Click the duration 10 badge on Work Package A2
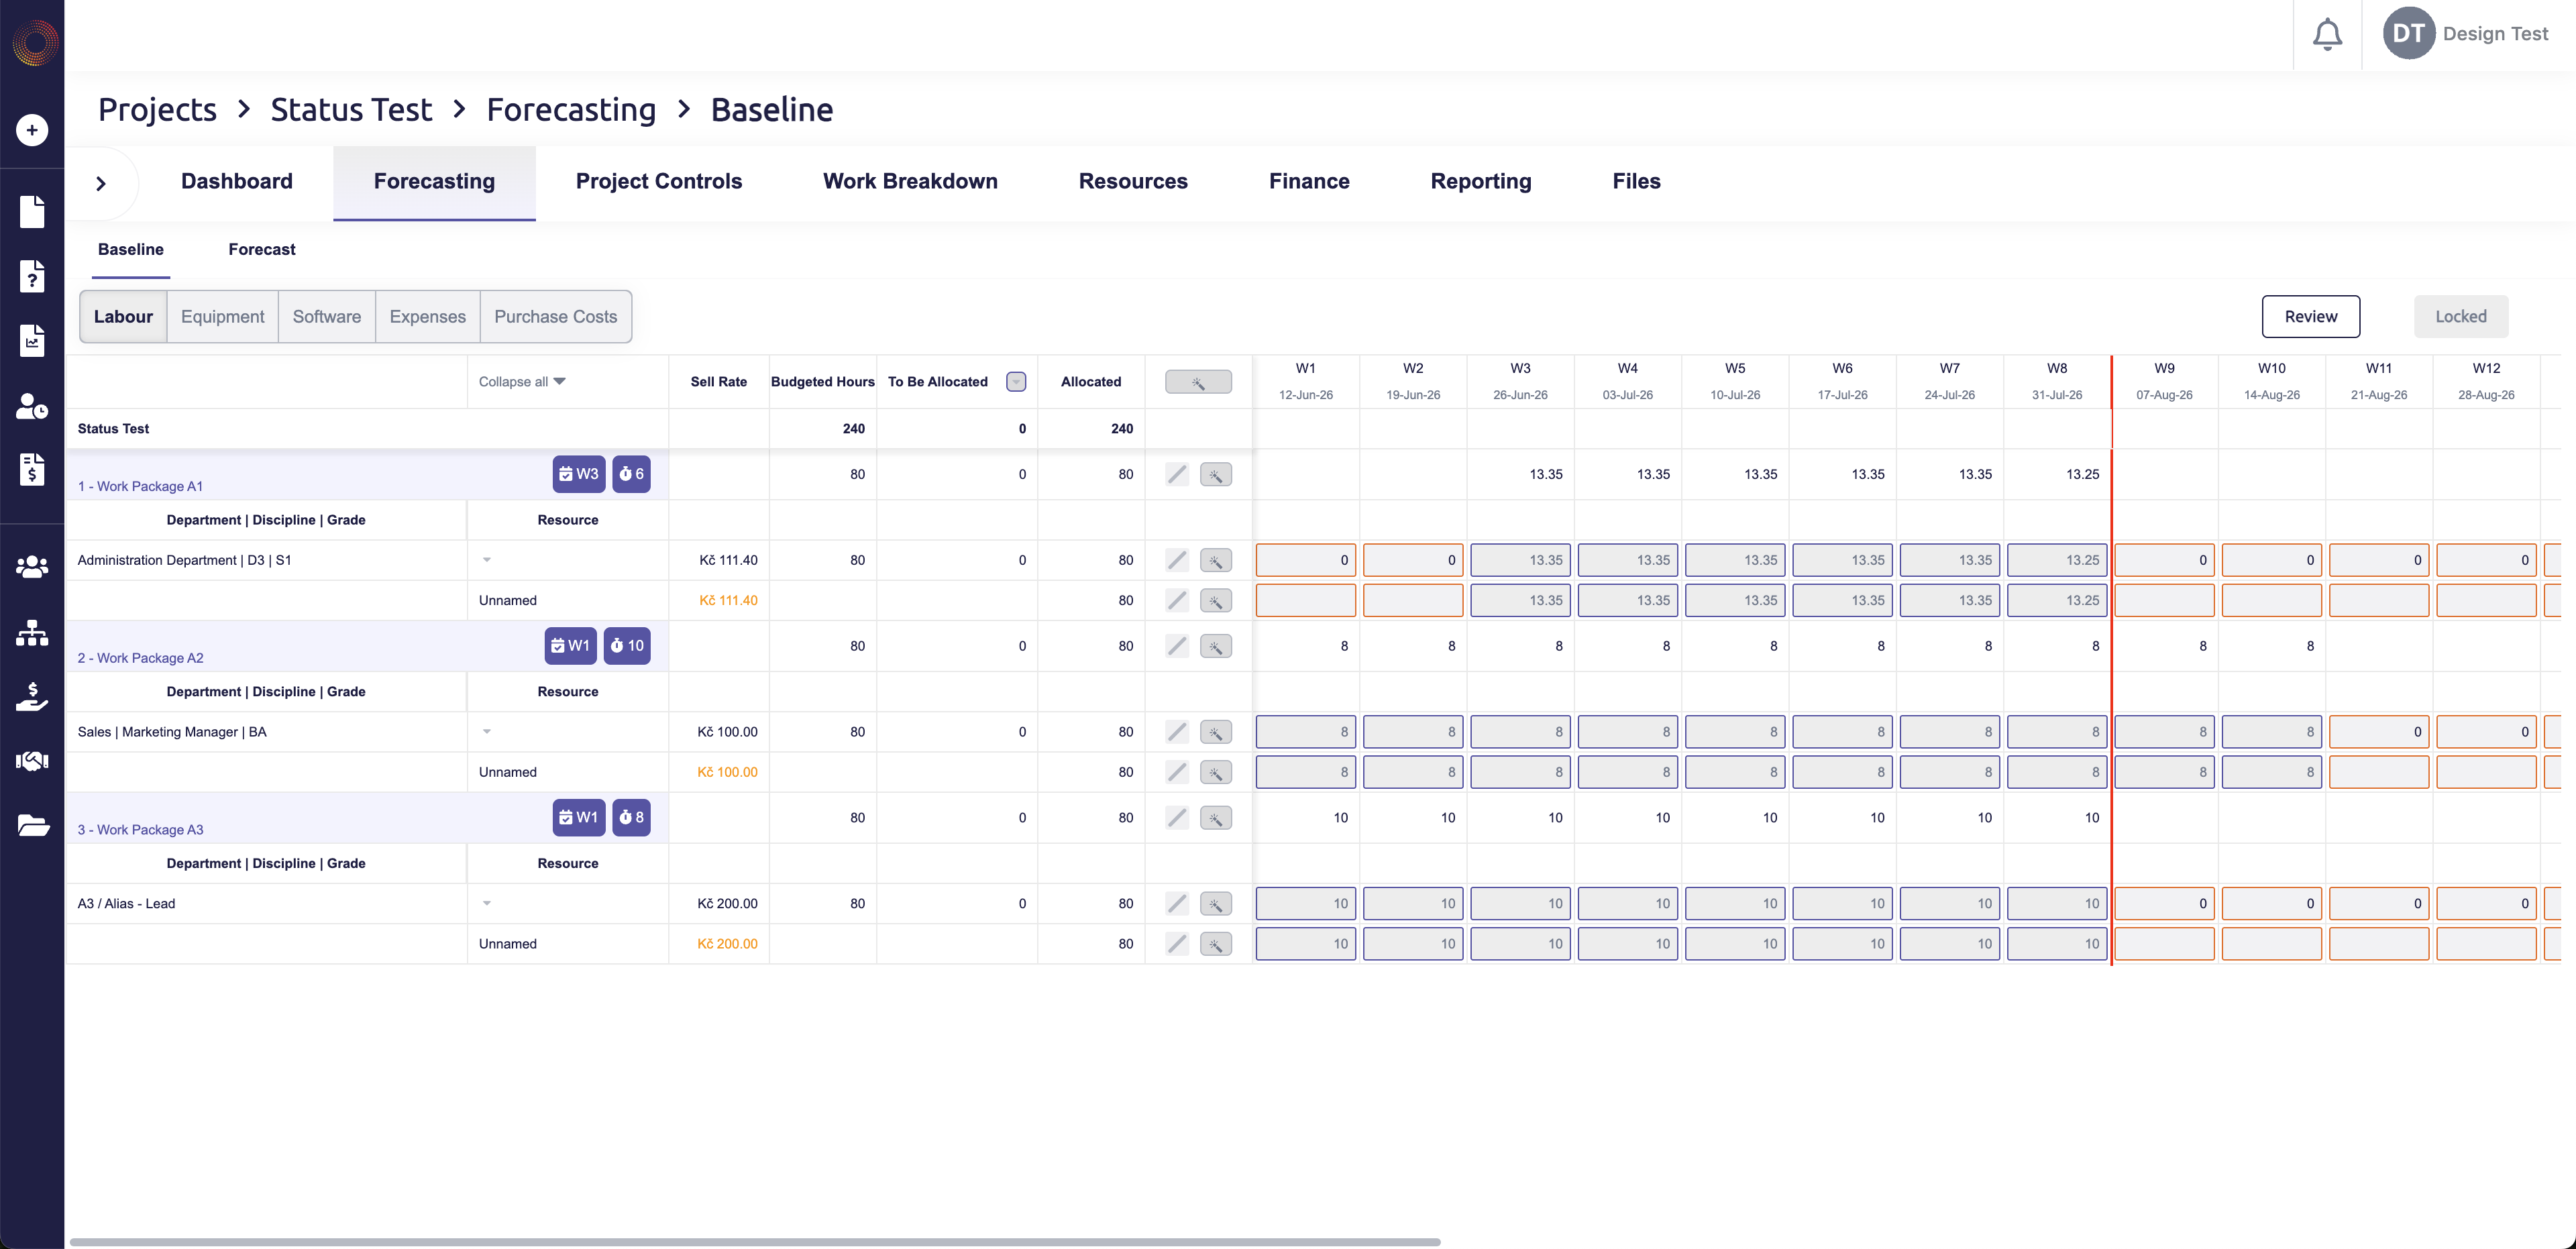This screenshot has height=1249, width=2576. (x=627, y=646)
